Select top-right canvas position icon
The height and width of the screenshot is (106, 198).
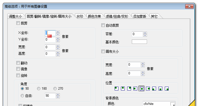(x=129, y=89)
